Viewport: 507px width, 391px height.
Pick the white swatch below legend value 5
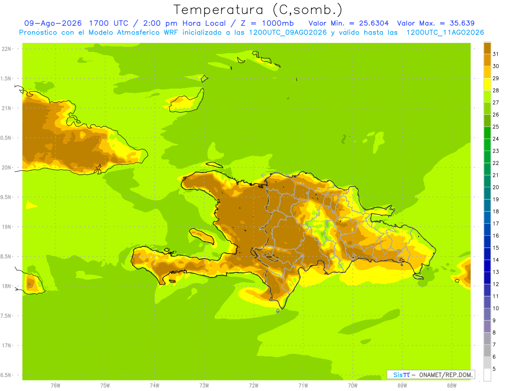[x=487, y=375]
